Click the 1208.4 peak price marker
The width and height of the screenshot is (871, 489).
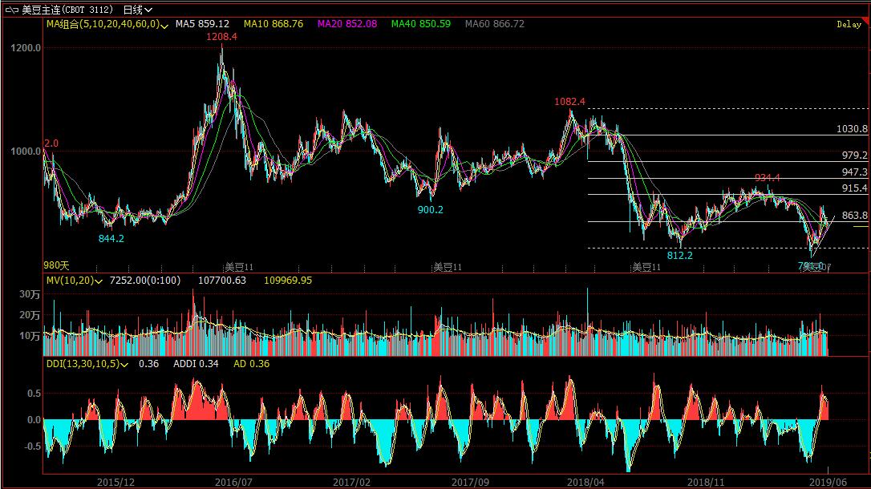(221, 37)
